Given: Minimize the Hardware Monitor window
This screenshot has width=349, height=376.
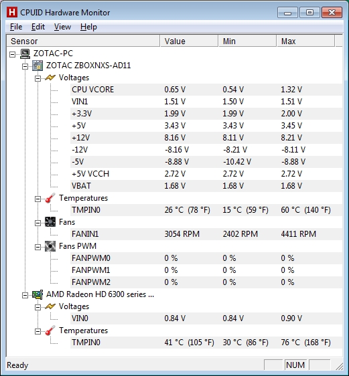Looking at the screenshot, I should (287, 13).
